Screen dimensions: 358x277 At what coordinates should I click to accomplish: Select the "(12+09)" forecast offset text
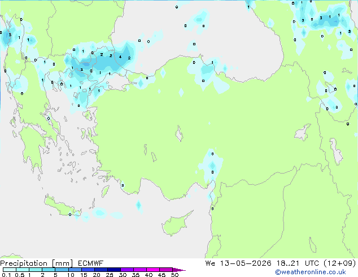click(x=339, y=263)
